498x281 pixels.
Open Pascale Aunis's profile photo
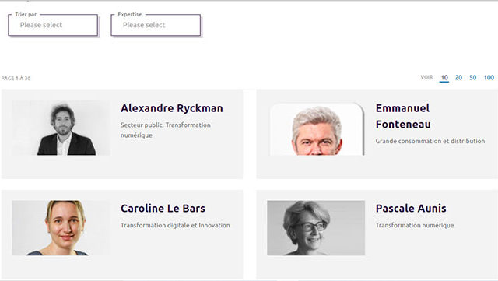[x=316, y=227]
